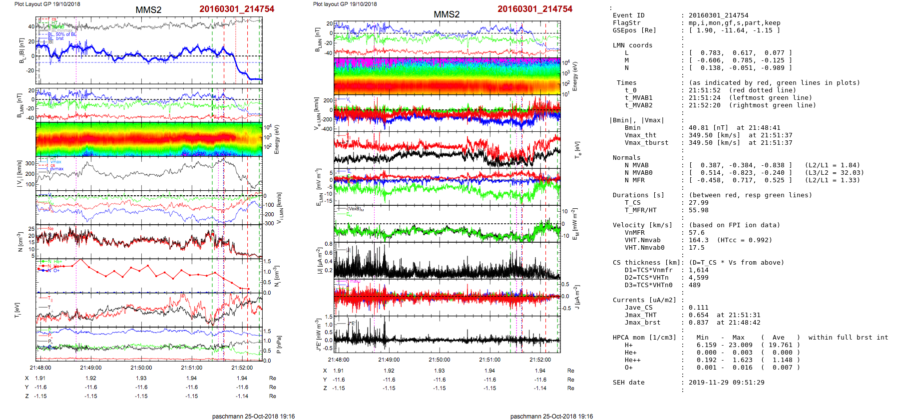Screen dimensions: 901x420
Task: Select the '|Bmin|, |Vmax|' heading
Action: pos(636,120)
